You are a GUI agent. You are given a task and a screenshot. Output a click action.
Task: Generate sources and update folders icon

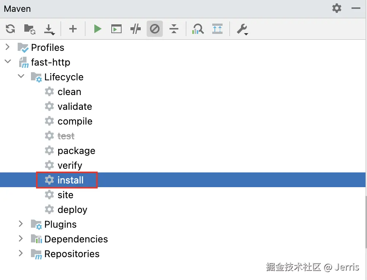[x=30, y=29]
